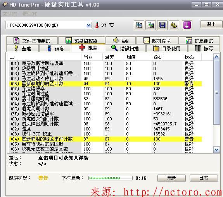Viewport: 223px width, 197px height.
Task: Select row (C0) 断电磁头缩回计数
Action: click(105, 119)
